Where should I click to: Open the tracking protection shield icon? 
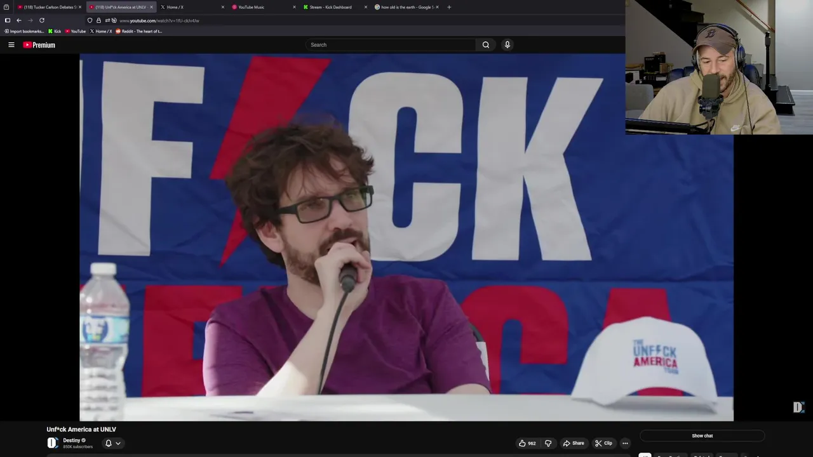click(90, 20)
